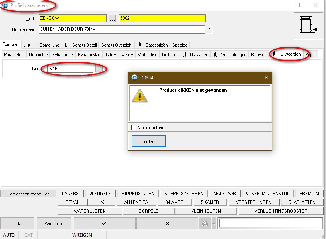Click the profile sketch thumbnail icon
Viewport: 326px width, 239px height.
[308, 25]
